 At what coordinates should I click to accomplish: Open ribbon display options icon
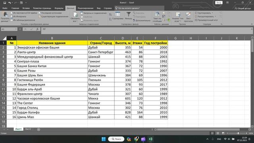[x=227, y=3]
